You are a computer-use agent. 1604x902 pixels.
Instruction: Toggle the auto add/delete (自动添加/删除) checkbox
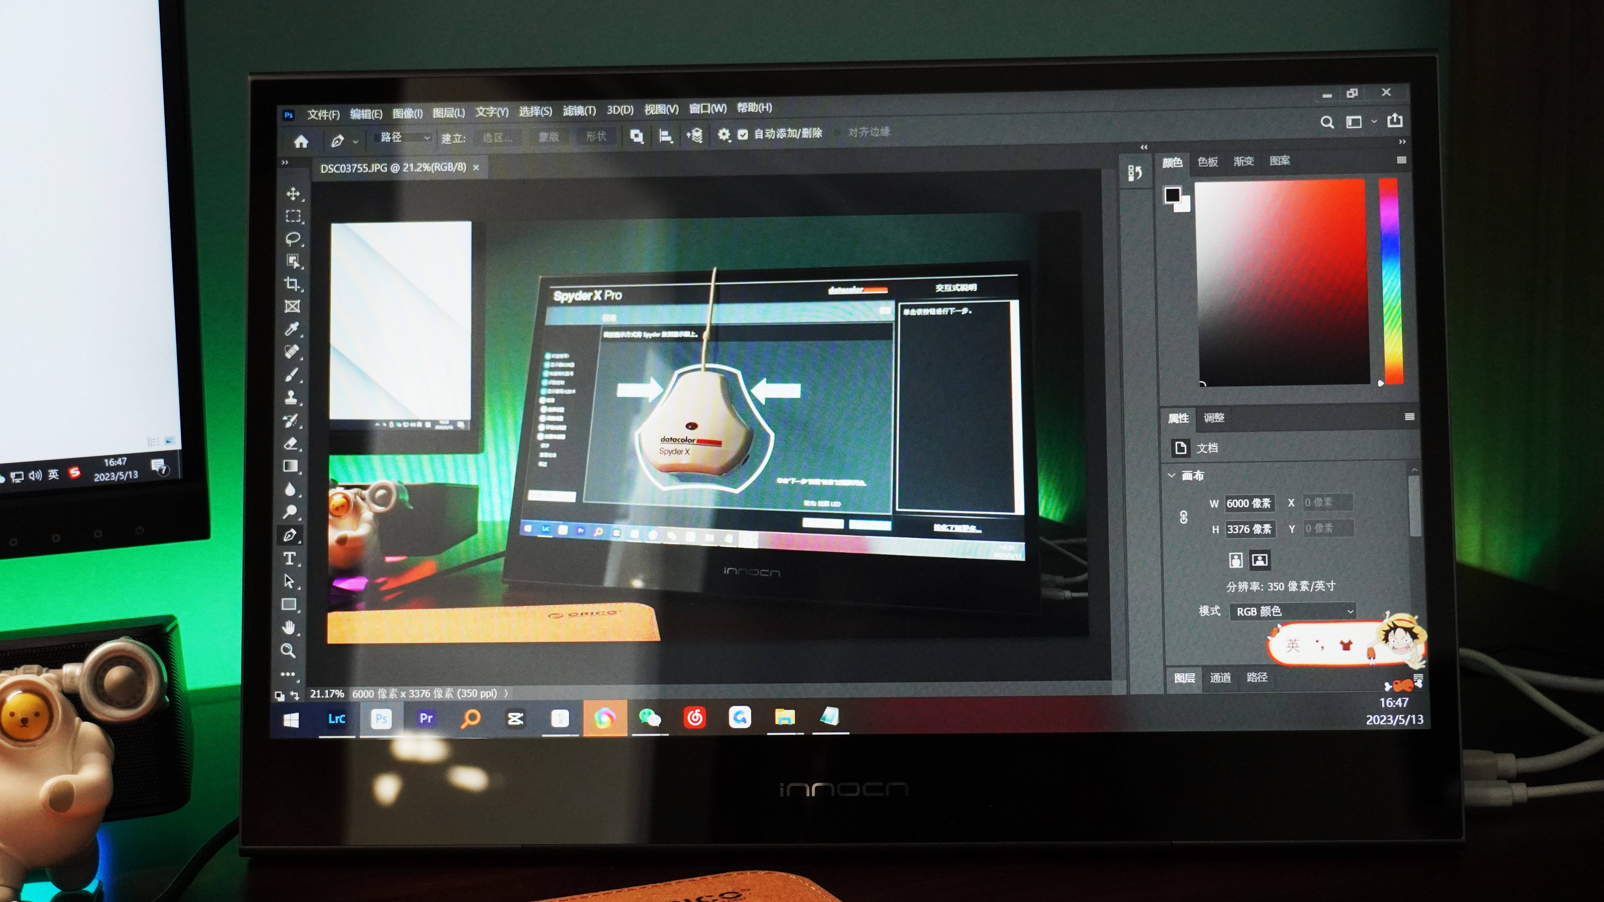point(743,134)
